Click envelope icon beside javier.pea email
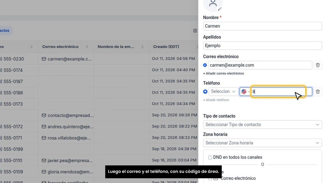The height and width of the screenshot is (183, 327). 44,160
